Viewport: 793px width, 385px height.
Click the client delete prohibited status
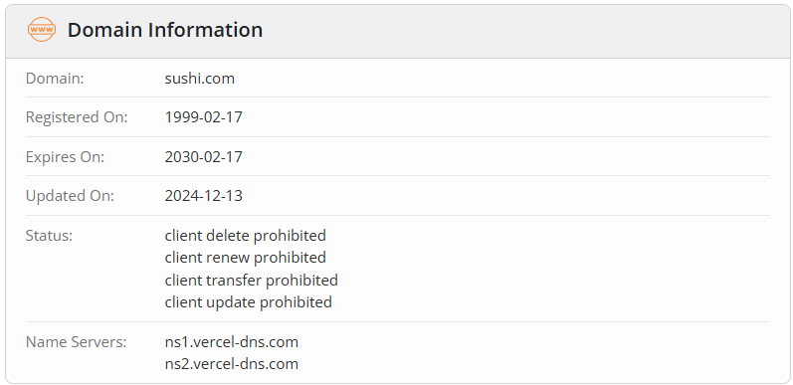click(246, 235)
